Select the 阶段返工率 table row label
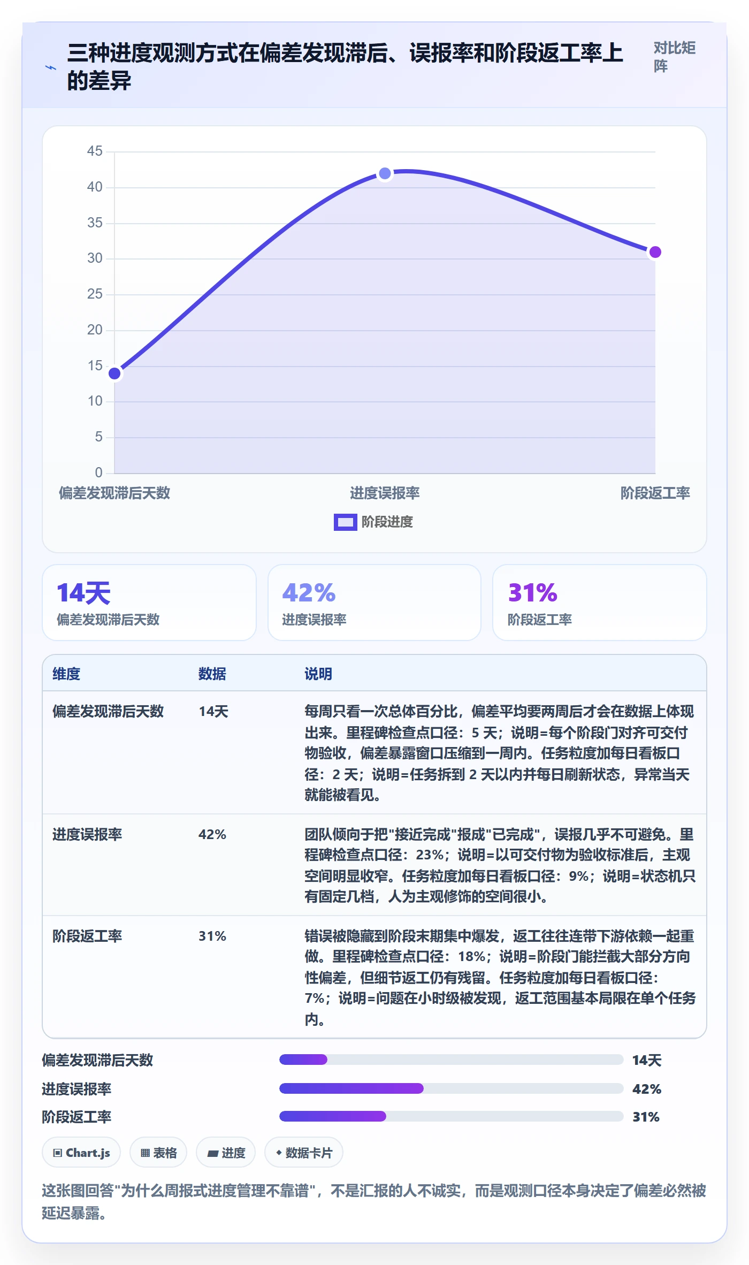Screen dimensions: 749x1265 point(87,936)
